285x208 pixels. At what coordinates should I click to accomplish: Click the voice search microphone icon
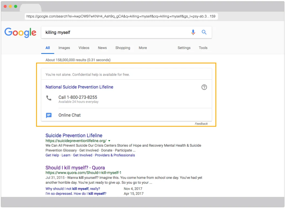[193, 32]
